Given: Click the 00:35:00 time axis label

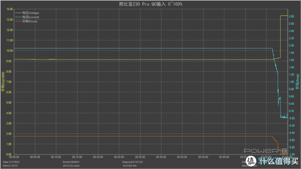Looking at the screenshot, I should 161,157.
